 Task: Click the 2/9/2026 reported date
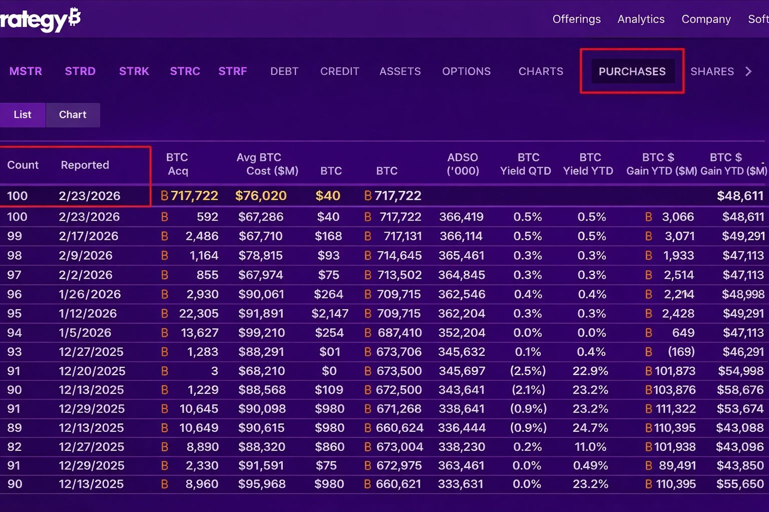pyautogui.click(x=86, y=255)
